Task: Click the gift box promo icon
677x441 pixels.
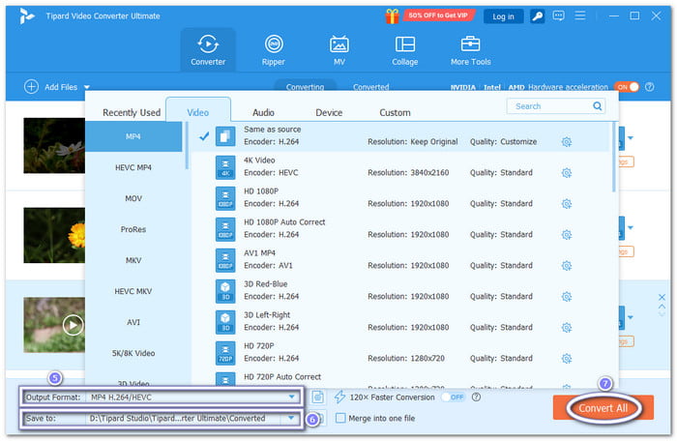Action: pyautogui.click(x=393, y=16)
